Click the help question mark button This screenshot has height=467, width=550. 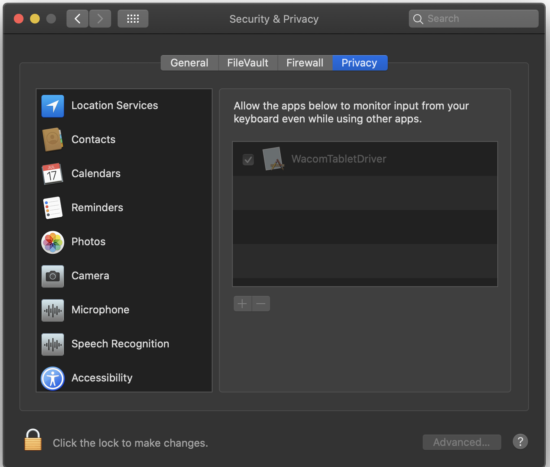pos(520,442)
